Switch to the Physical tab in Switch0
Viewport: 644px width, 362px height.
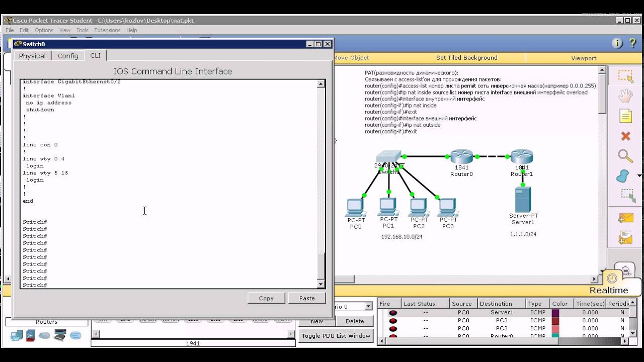(x=32, y=56)
